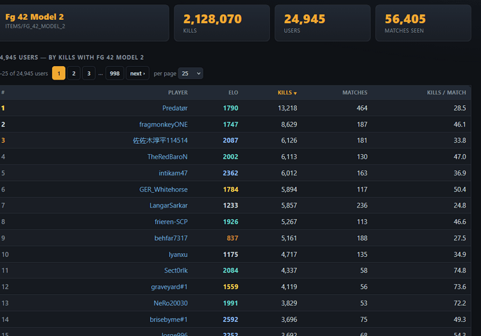Open fragmonkeyONE player profile

[164, 125]
